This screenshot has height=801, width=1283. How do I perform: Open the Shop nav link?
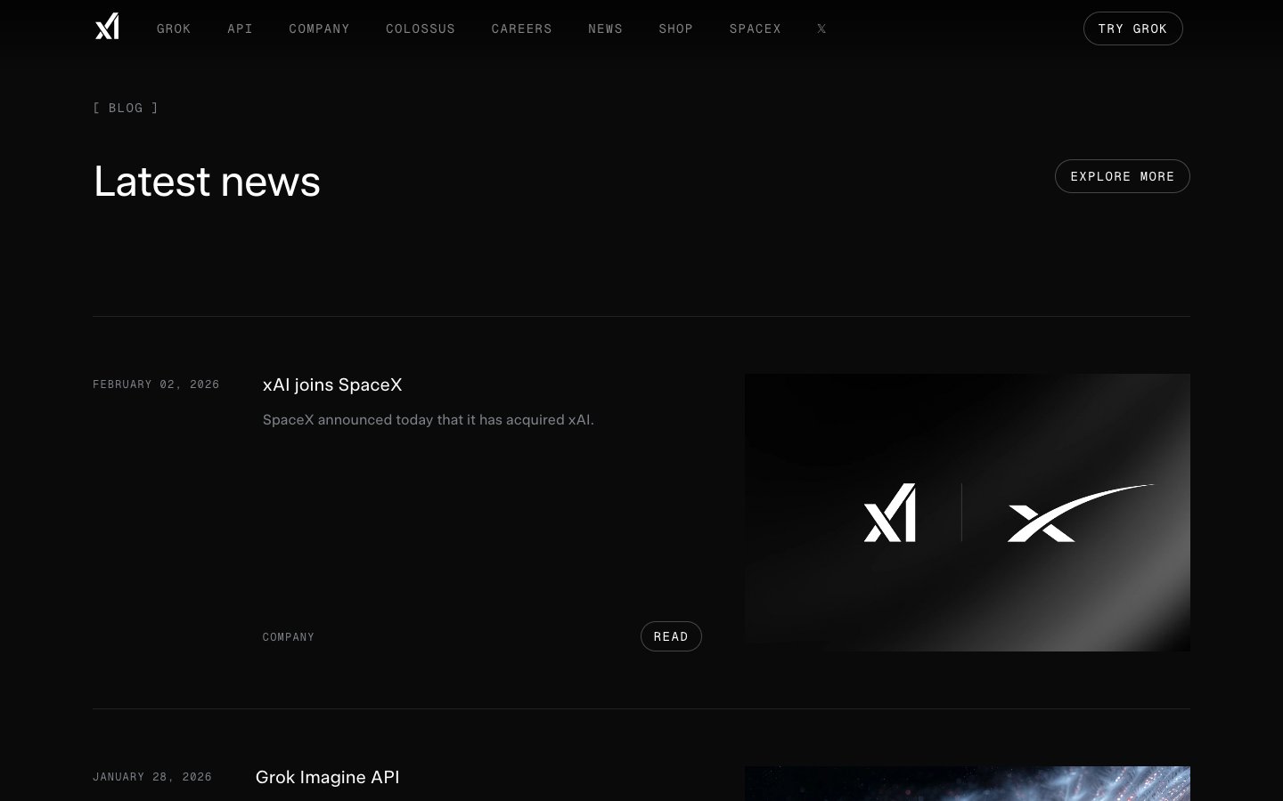click(675, 28)
